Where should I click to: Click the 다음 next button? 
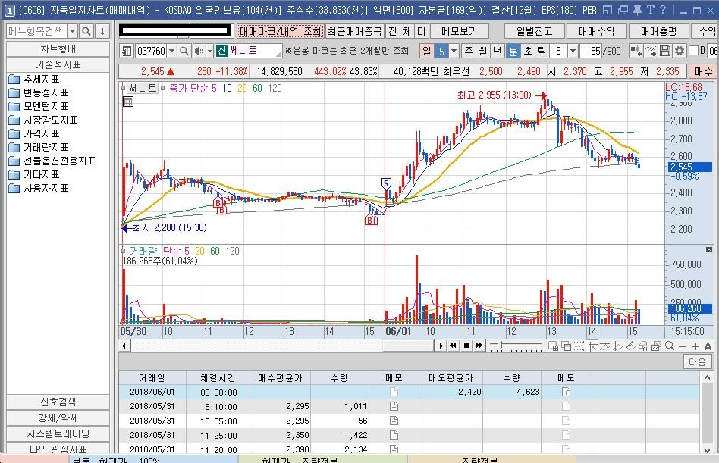698,361
